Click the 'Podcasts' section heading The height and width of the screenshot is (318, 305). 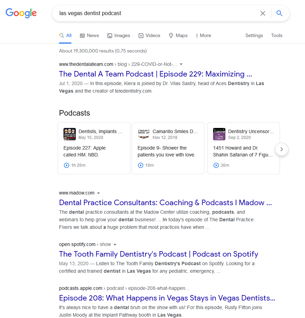click(x=74, y=113)
